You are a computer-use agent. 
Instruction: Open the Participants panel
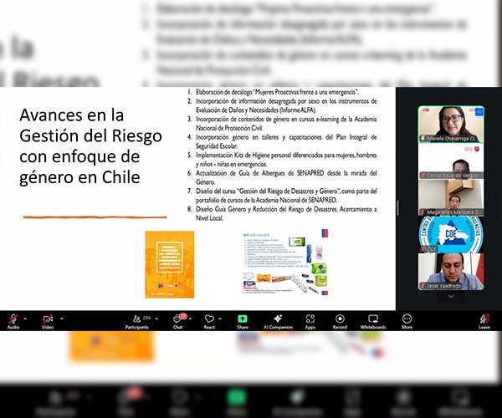(140, 320)
